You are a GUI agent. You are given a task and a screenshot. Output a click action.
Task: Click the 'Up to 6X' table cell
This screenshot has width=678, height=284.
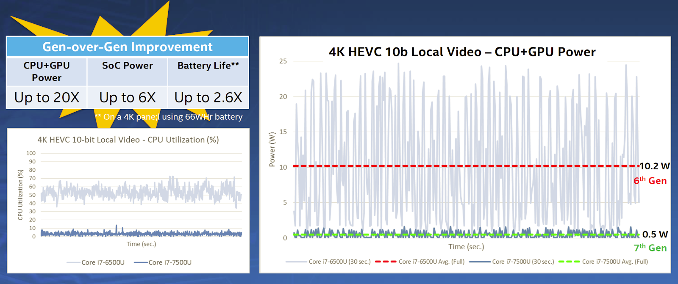128,97
